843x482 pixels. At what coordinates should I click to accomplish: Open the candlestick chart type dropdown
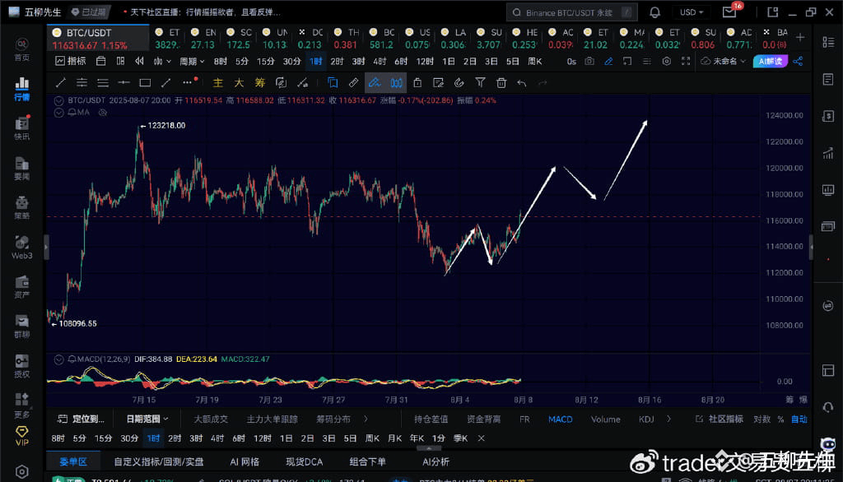(162, 61)
